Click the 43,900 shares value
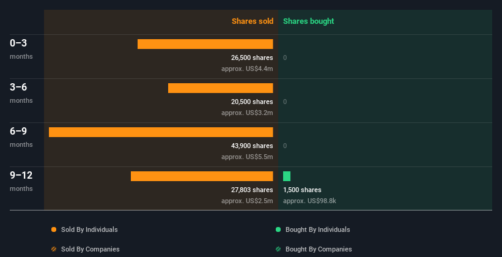 [x=252, y=146]
